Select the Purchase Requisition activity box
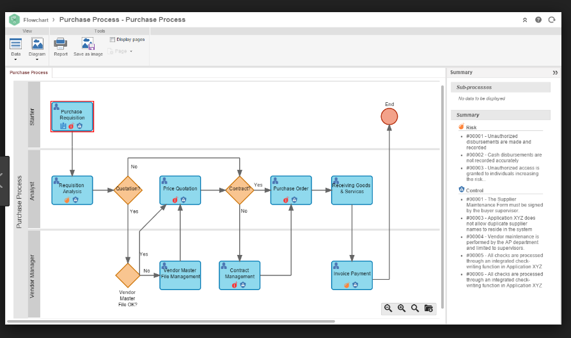This screenshot has height=338, width=571. click(x=72, y=116)
